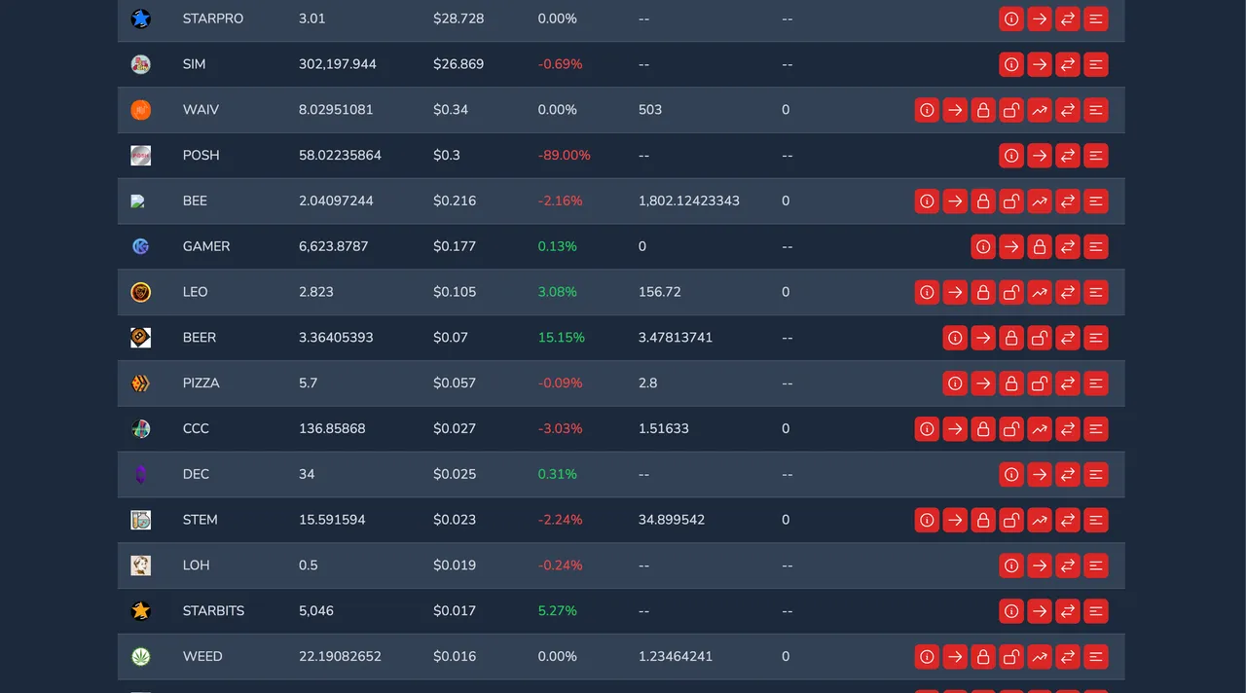Click the LEO trending-chart icon
Image resolution: width=1246 pixels, height=693 pixels.
(x=1040, y=292)
